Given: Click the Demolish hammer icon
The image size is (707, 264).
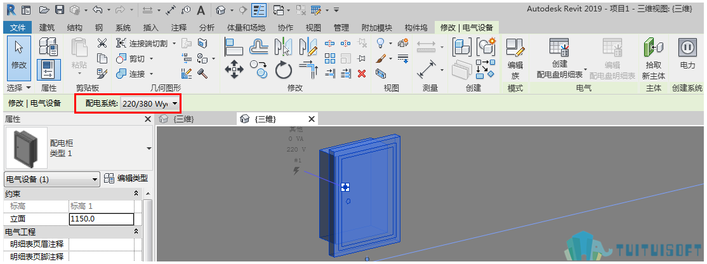Looking at the screenshot, I should [x=202, y=74].
